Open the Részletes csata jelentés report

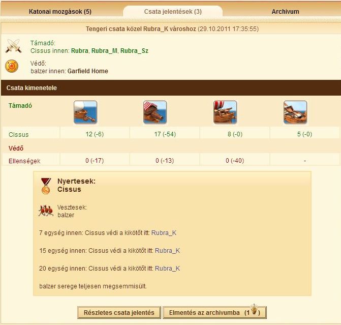[x=119, y=312]
